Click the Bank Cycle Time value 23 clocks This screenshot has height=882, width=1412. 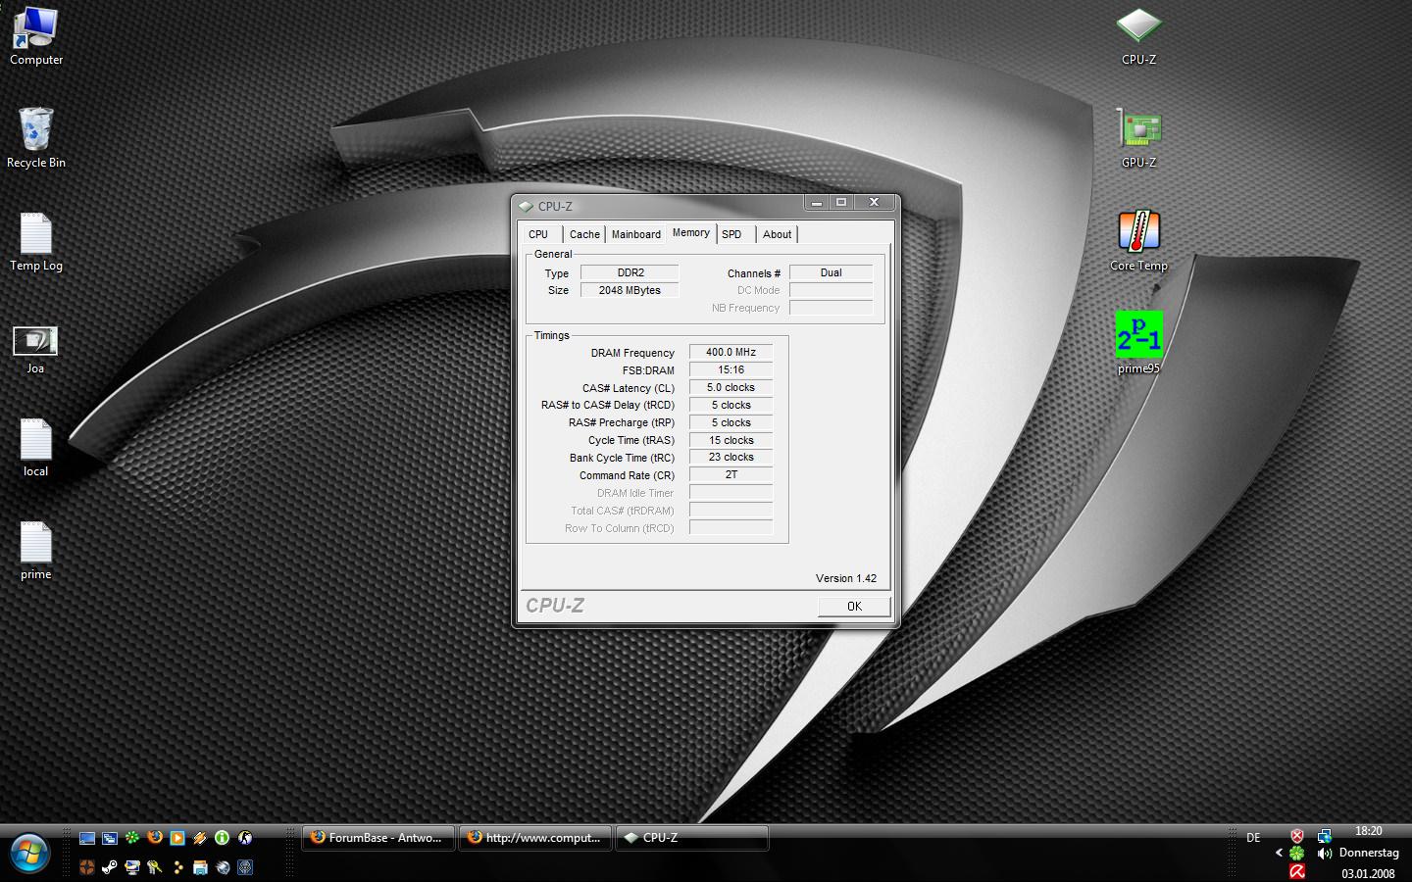click(x=731, y=457)
